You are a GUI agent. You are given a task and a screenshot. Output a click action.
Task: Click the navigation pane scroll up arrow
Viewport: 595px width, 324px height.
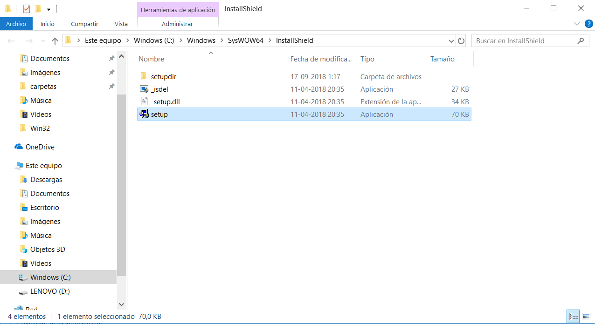coord(122,56)
